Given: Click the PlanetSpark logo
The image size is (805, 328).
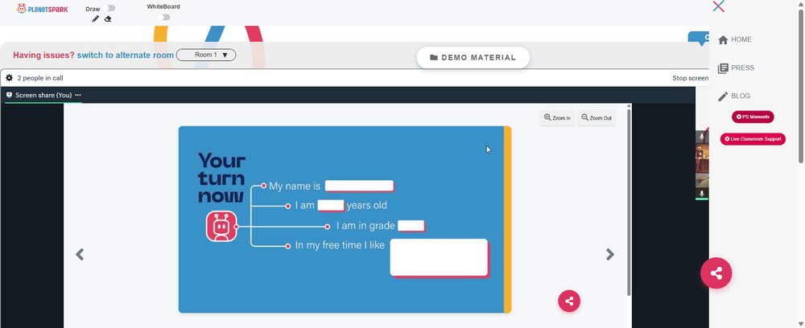Looking at the screenshot, I should point(42,9).
